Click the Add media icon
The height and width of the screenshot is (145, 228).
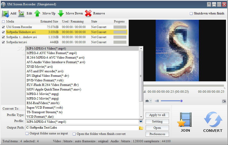click(6, 14)
